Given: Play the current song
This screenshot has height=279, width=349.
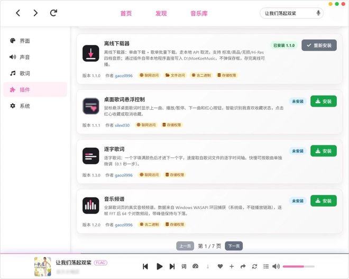Looking at the screenshot, I should 159,266.
